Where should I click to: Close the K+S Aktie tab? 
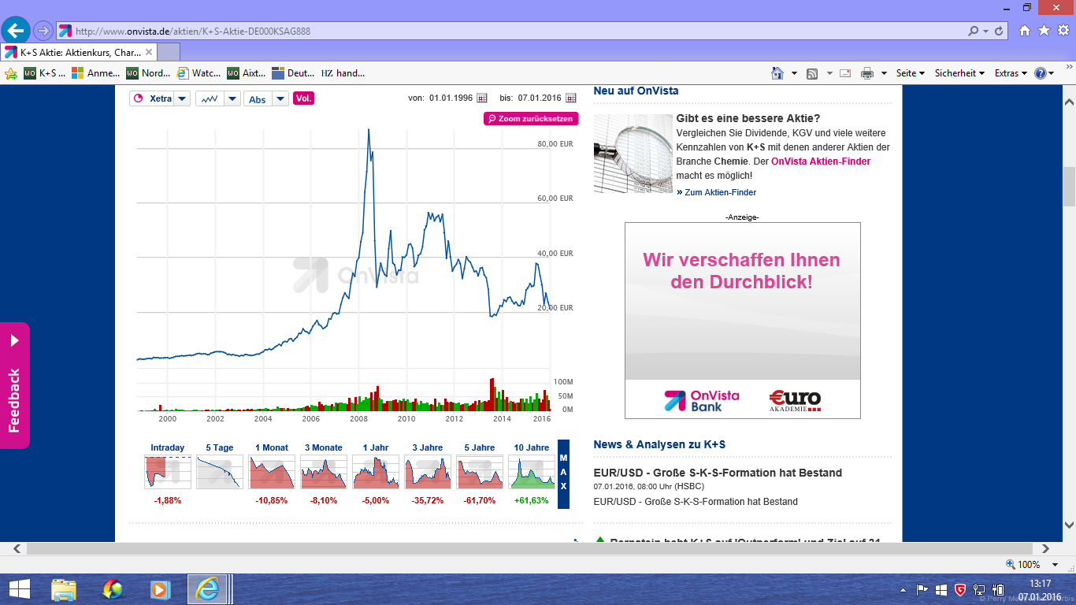pyautogui.click(x=149, y=52)
